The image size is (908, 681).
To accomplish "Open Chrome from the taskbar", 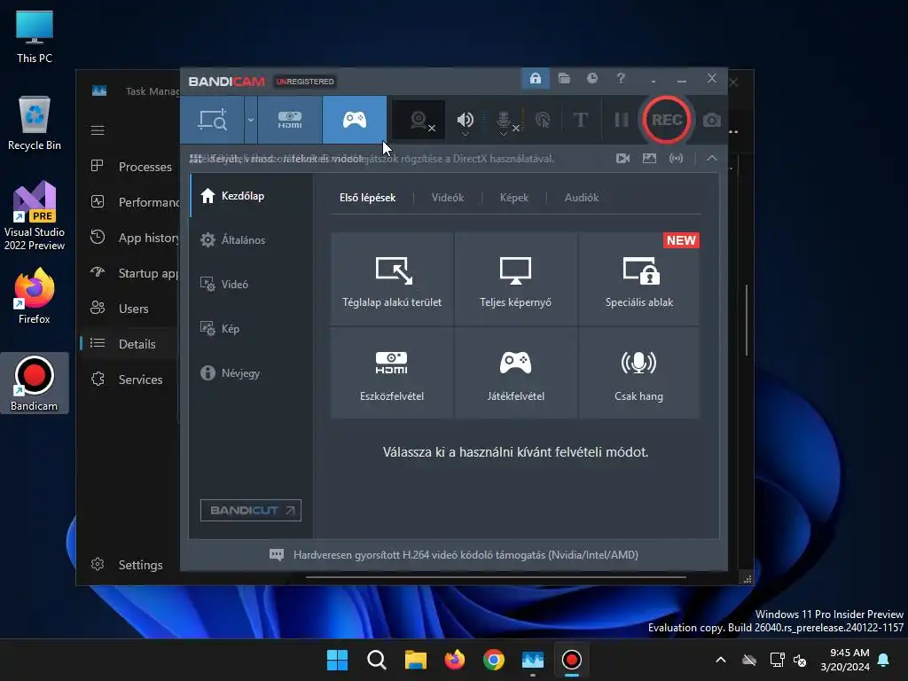I will click(x=493, y=660).
